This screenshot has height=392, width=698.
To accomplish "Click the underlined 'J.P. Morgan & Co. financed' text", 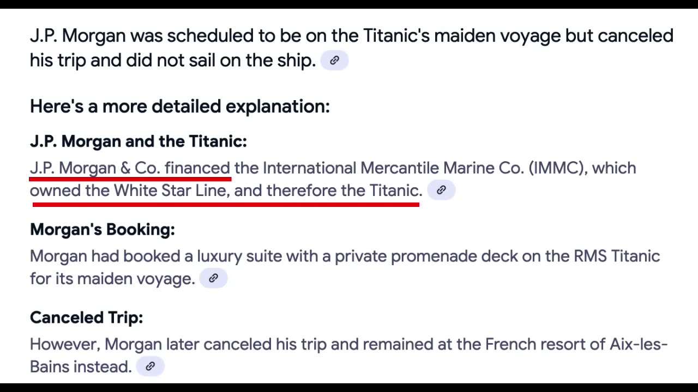I will [x=130, y=168].
